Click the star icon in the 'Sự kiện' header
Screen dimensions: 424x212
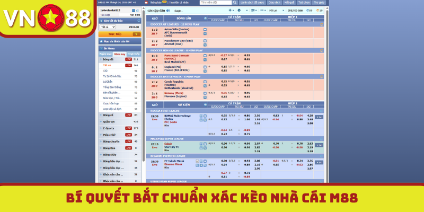(x=205, y=104)
